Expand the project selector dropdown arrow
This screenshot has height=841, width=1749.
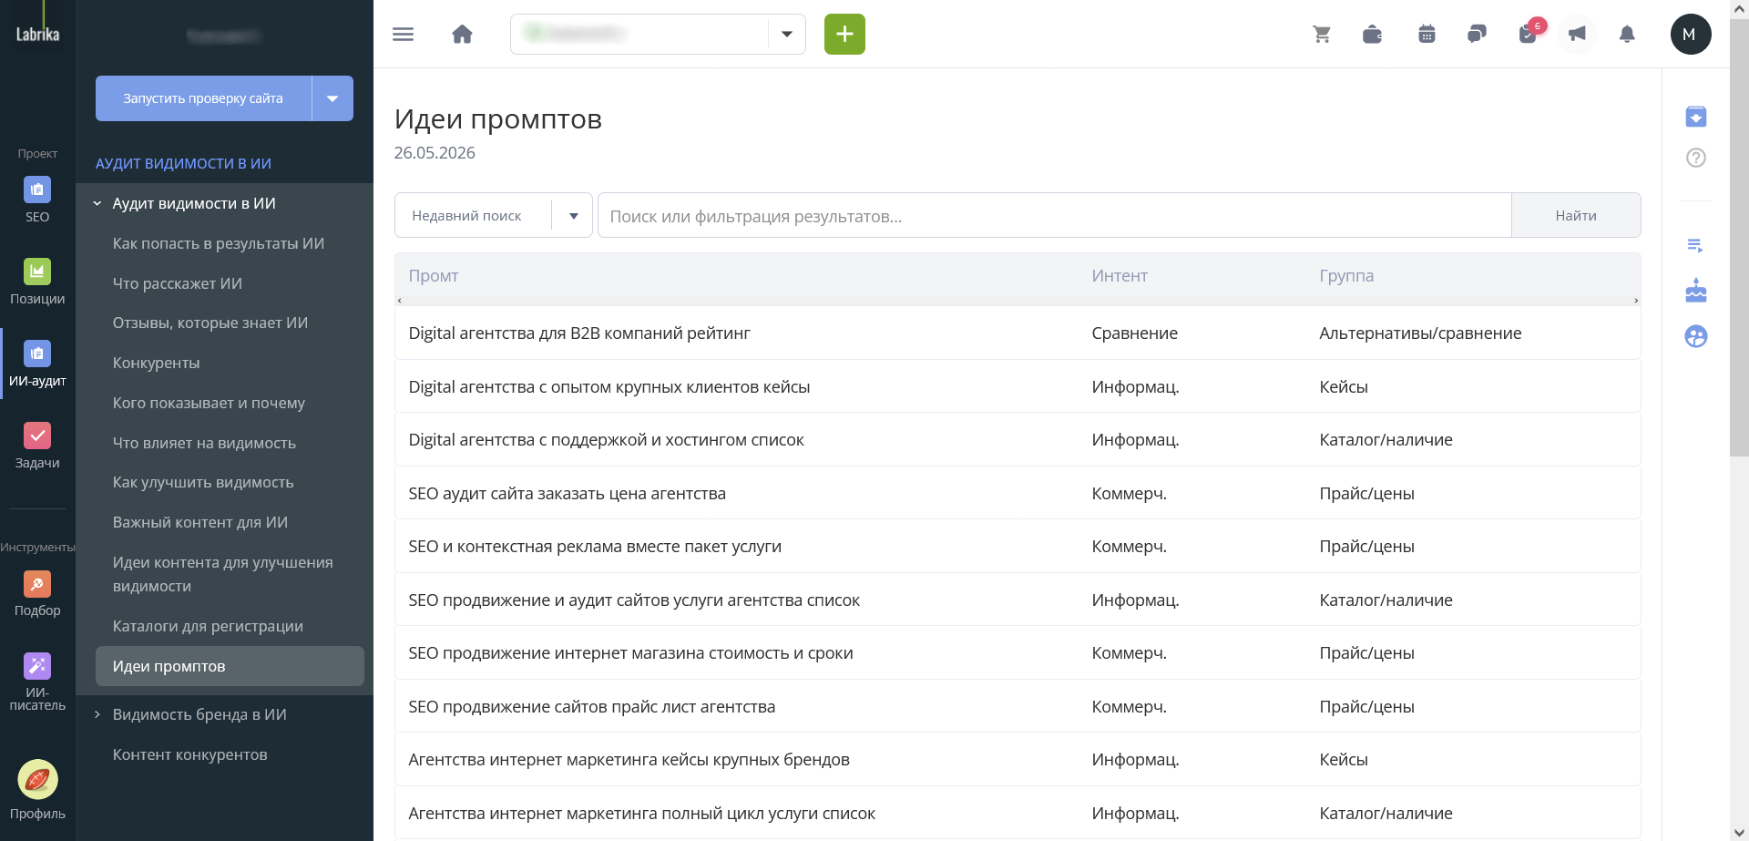tap(786, 35)
